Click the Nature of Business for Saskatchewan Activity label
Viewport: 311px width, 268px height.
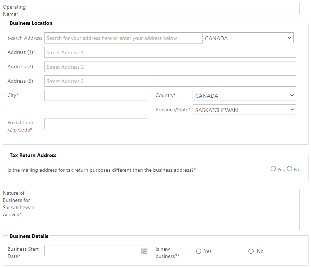[x=19, y=204]
